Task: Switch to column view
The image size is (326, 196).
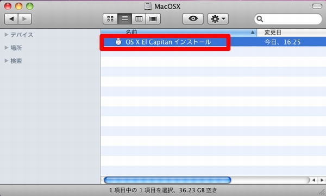Action: click(139, 19)
